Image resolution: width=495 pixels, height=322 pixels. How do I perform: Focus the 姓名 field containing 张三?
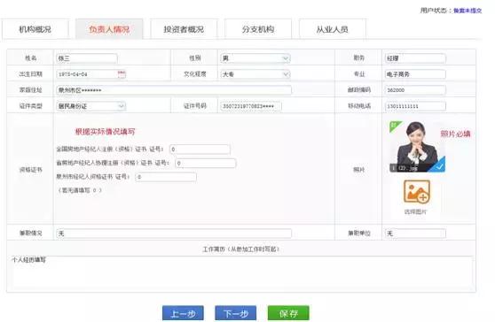tap(87, 58)
